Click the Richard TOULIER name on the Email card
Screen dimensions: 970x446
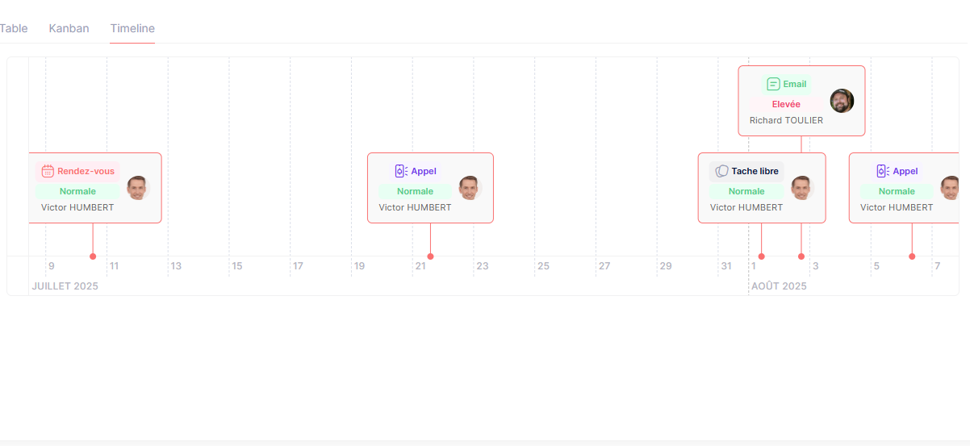[x=786, y=120]
